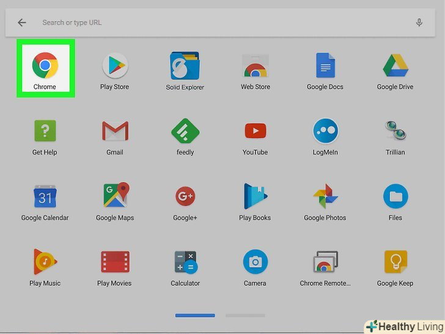
Task: Click the back arrow in search bar
Action: (22, 23)
